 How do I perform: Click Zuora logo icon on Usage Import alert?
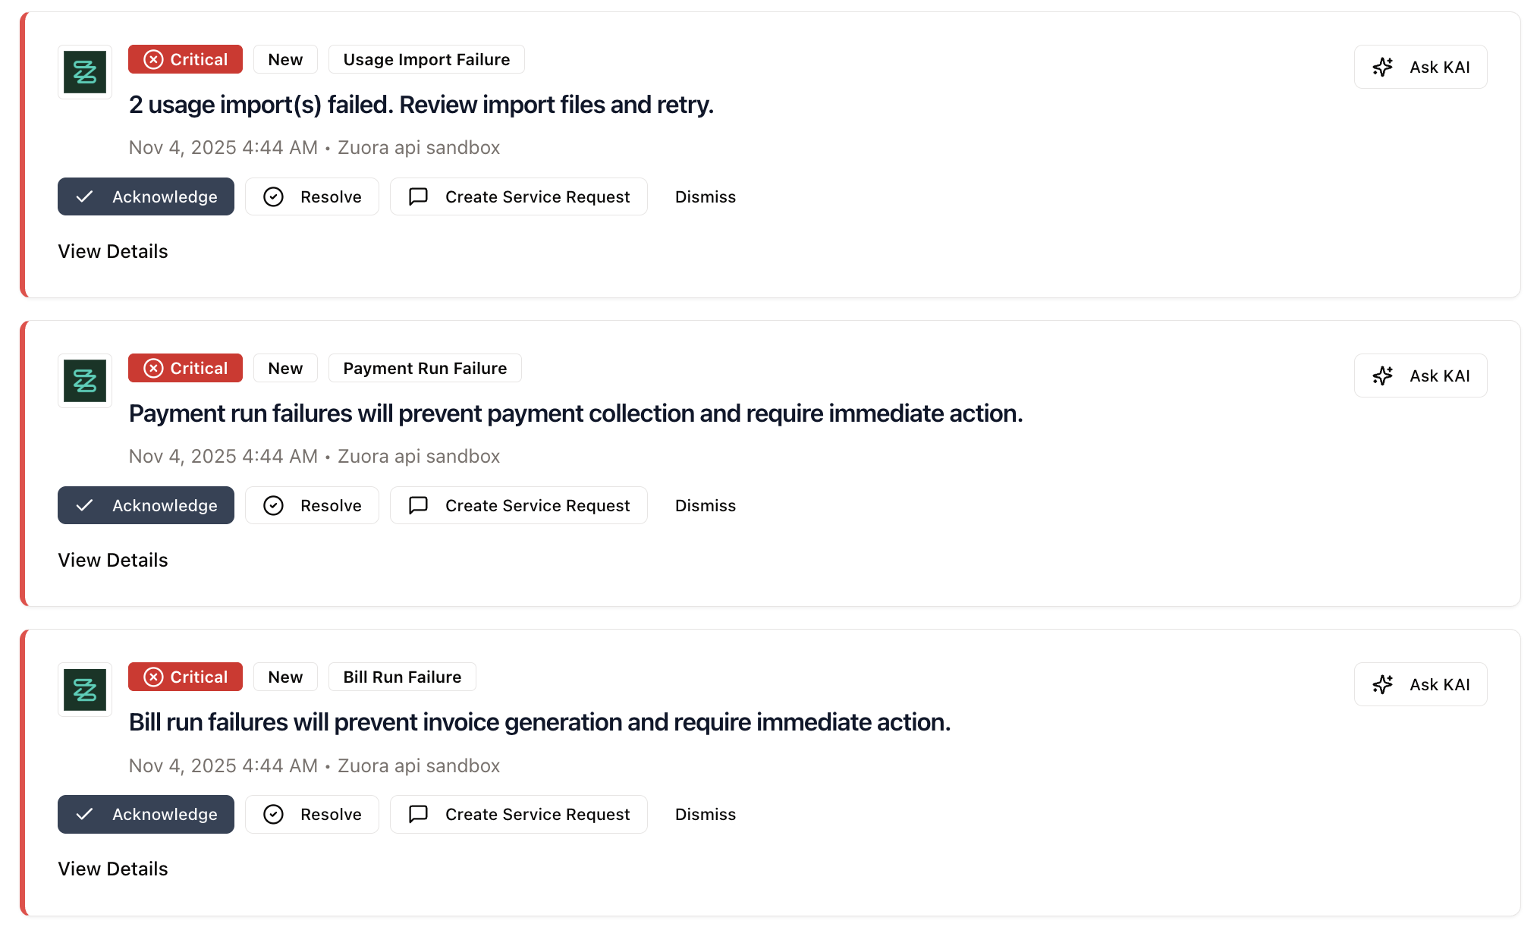[85, 72]
